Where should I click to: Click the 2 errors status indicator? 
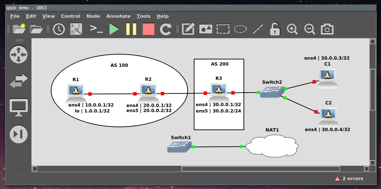coord(349,179)
